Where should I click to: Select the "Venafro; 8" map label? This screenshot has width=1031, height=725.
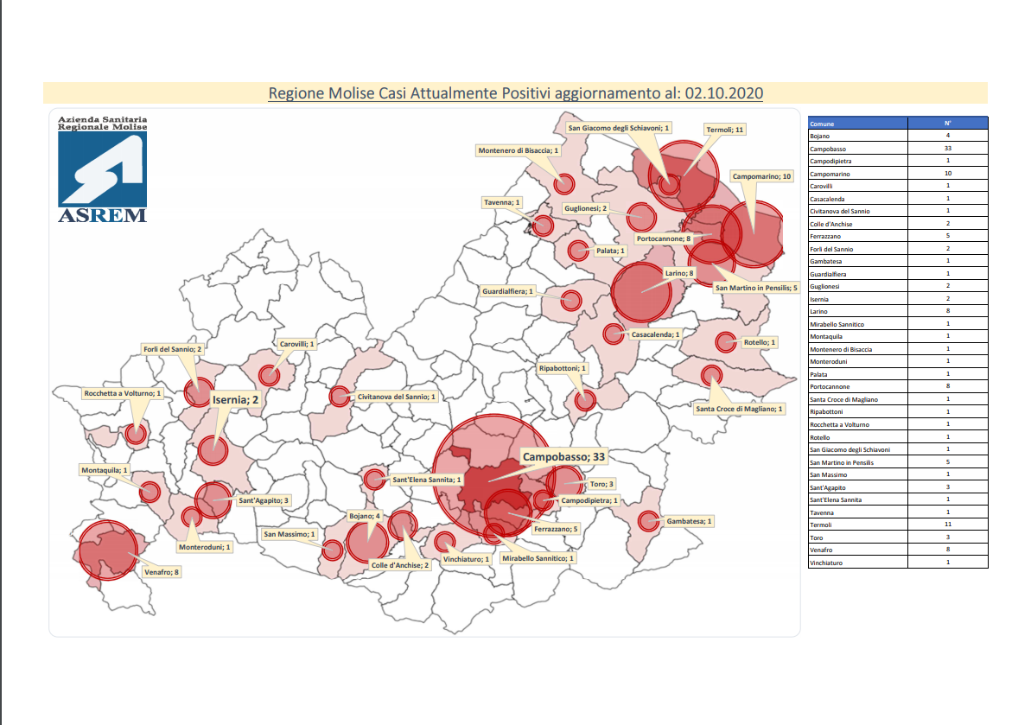coord(162,571)
